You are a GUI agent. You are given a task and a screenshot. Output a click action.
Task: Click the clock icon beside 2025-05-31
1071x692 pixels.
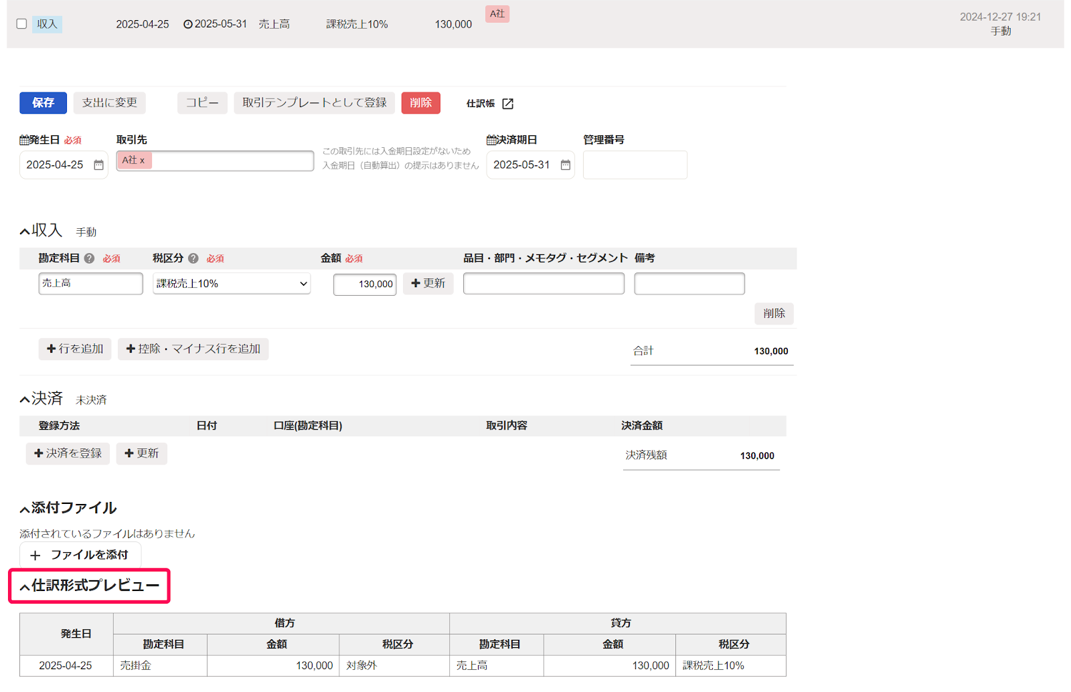tap(188, 24)
